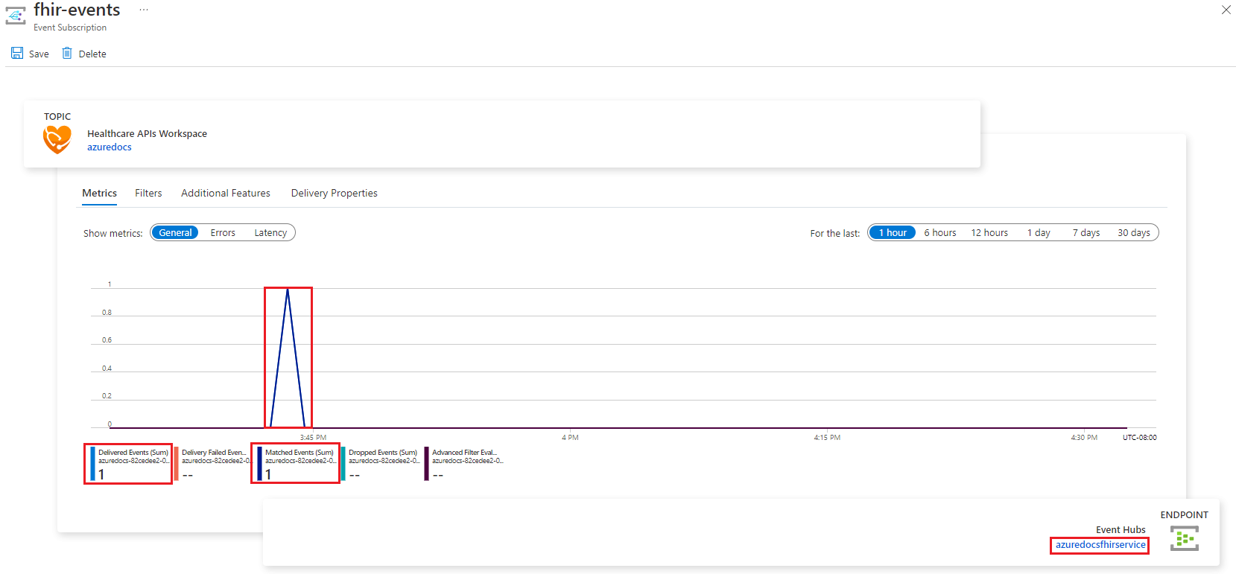The height and width of the screenshot is (574, 1236).
Task: Click the fhir-events Event Subscription icon
Action: point(16,16)
